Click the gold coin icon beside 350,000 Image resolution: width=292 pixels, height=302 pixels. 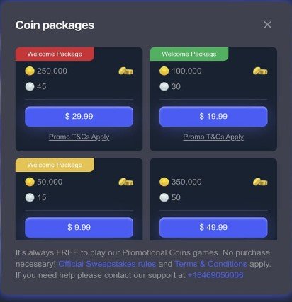tap(164, 182)
